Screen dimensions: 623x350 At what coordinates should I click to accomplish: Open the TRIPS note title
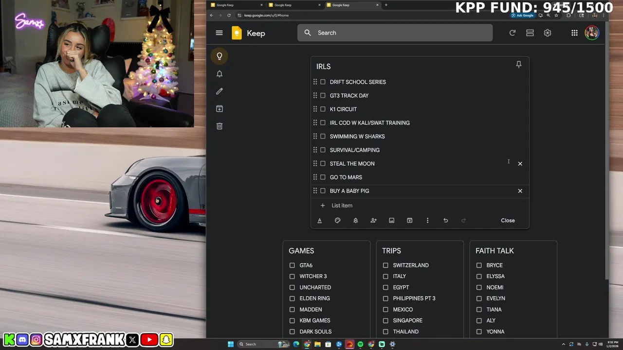click(391, 251)
